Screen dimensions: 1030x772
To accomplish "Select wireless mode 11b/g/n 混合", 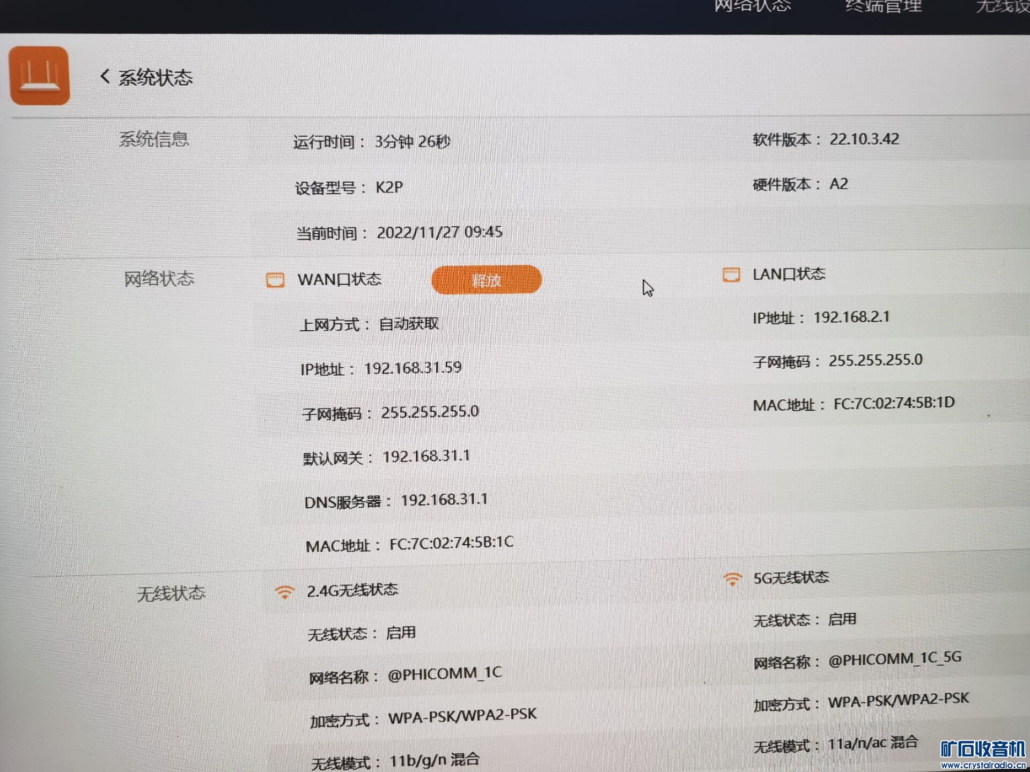I will click(x=434, y=760).
